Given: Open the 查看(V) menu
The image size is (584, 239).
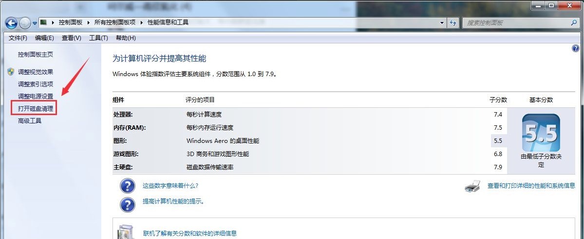Looking at the screenshot, I should click(x=71, y=38).
